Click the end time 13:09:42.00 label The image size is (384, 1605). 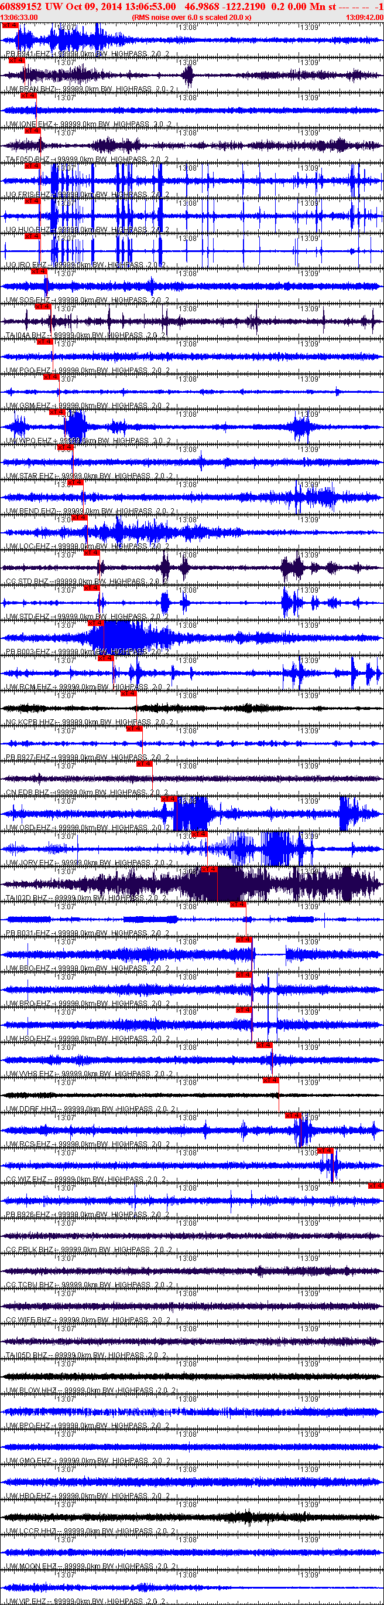pos(364,18)
